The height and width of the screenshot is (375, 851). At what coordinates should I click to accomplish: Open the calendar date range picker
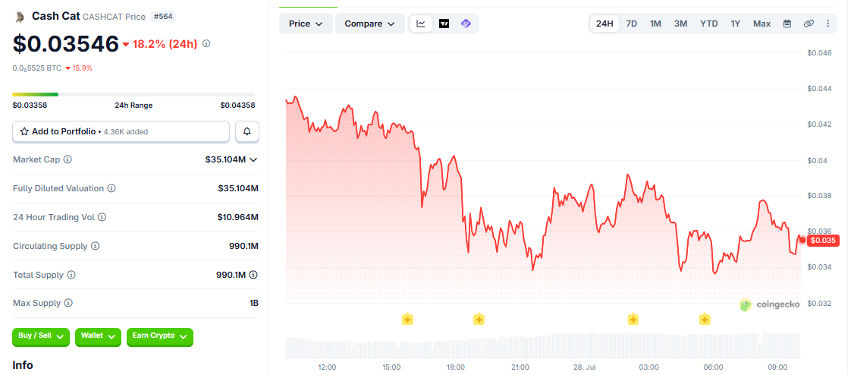tap(787, 24)
